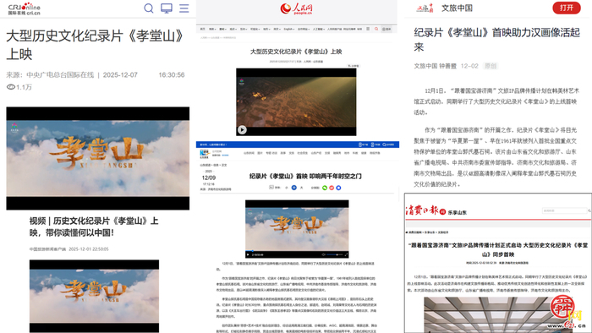Viewport: 592px width, 333px height.
Task: Click the 12/09 date on the article
Action: point(209,177)
